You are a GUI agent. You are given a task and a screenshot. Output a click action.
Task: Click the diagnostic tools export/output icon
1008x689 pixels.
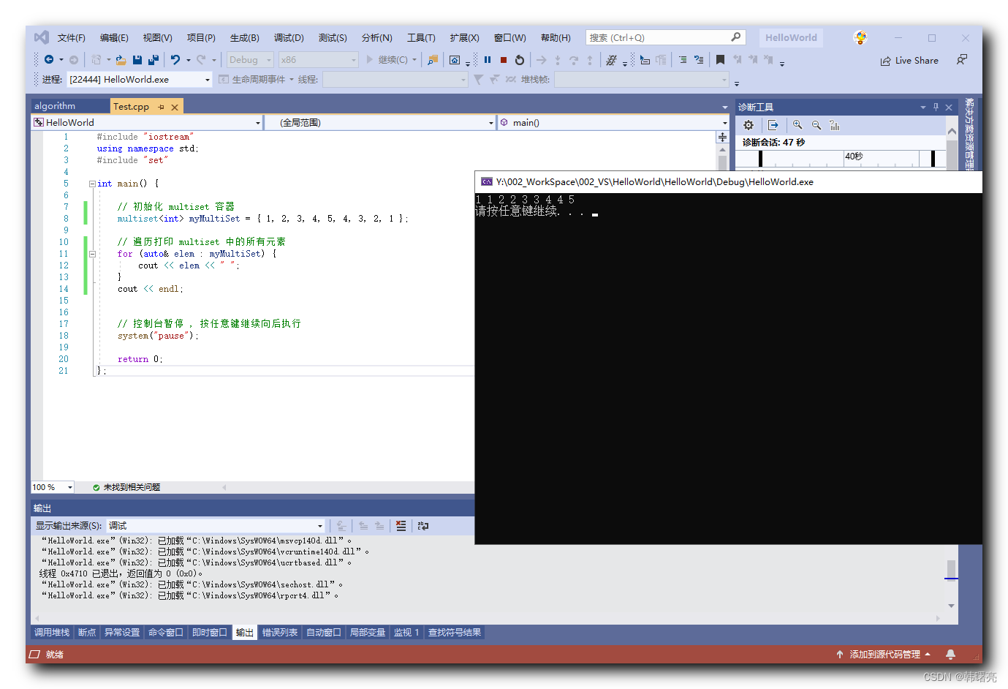tap(773, 125)
